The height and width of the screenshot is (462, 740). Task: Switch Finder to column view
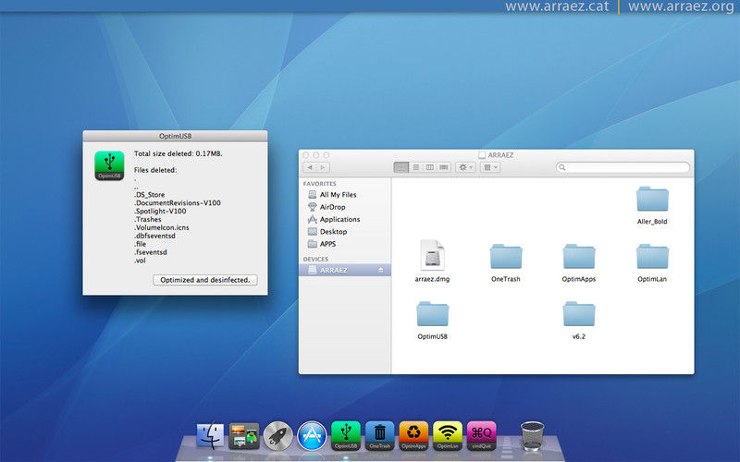429,167
